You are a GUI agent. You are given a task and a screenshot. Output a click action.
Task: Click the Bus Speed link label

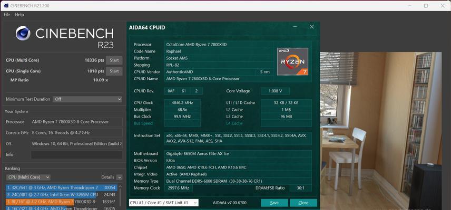pyautogui.click(x=143, y=123)
